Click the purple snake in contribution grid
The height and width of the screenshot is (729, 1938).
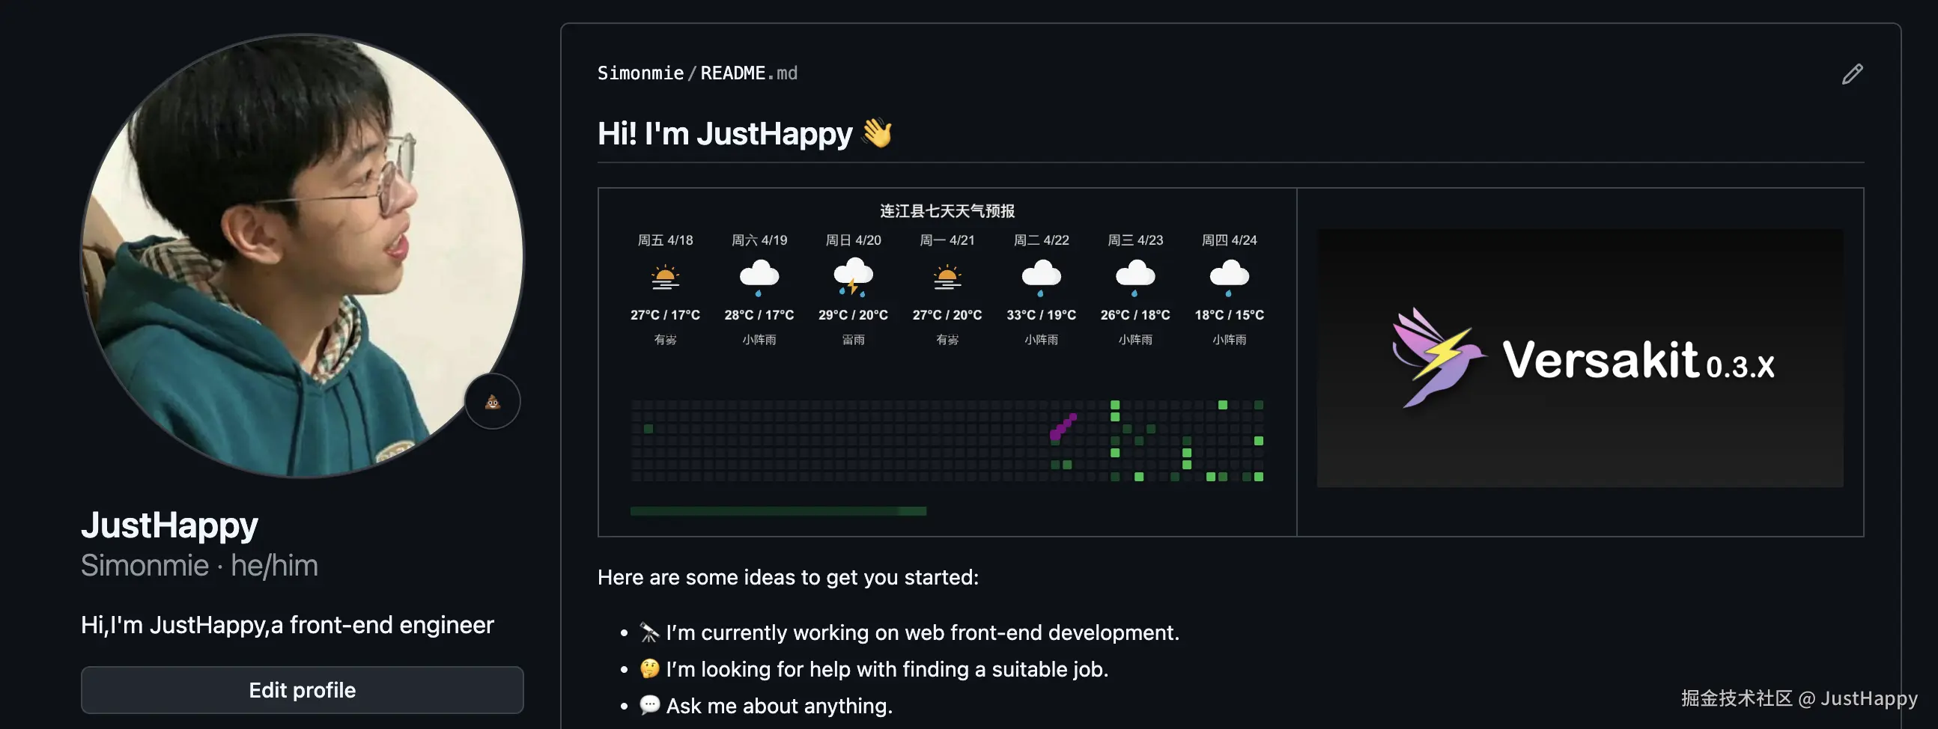click(x=1063, y=427)
